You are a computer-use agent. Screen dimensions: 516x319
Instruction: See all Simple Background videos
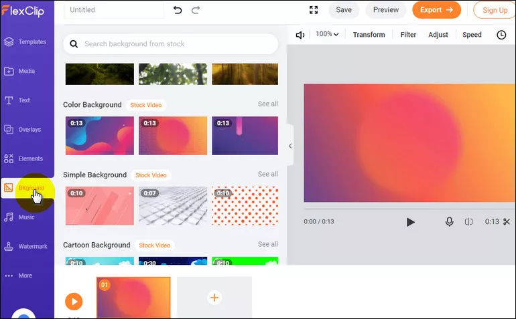(x=267, y=174)
